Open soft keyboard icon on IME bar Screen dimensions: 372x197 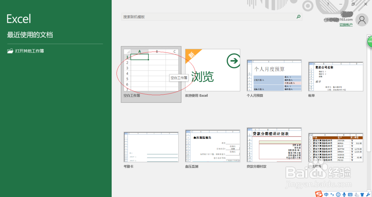[x=350, y=195]
